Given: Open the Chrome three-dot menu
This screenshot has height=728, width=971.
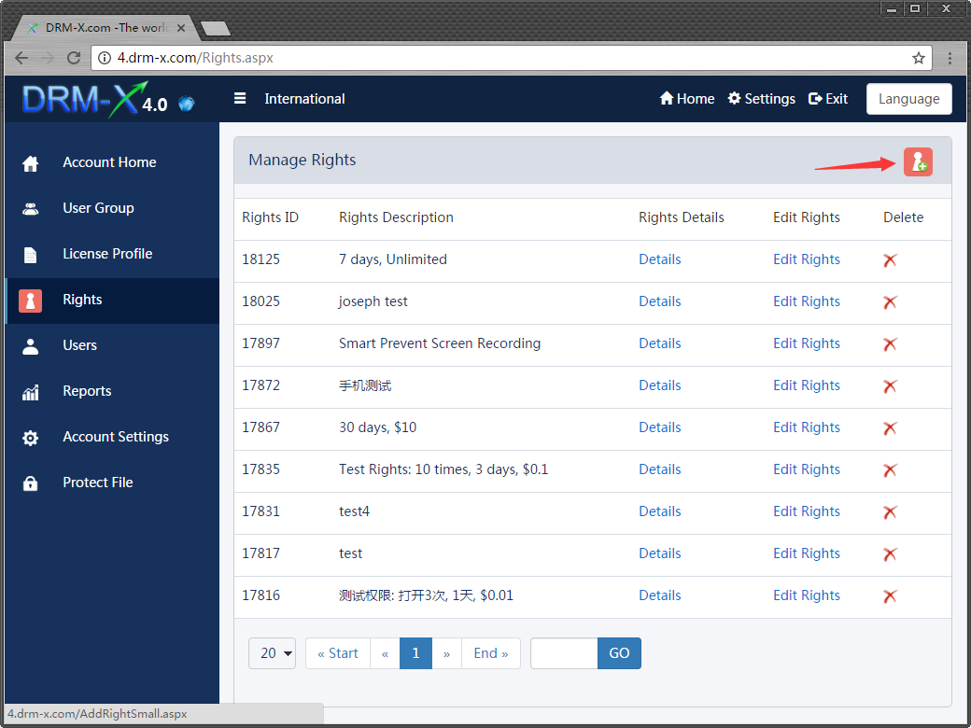Looking at the screenshot, I should pos(950,58).
